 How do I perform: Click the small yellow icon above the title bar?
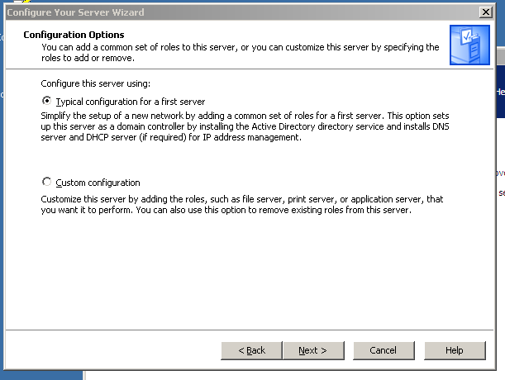coord(26,2)
